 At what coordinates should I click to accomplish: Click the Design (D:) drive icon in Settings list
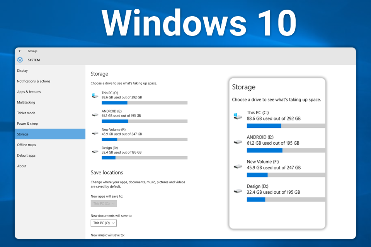click(x=95, y=152)
